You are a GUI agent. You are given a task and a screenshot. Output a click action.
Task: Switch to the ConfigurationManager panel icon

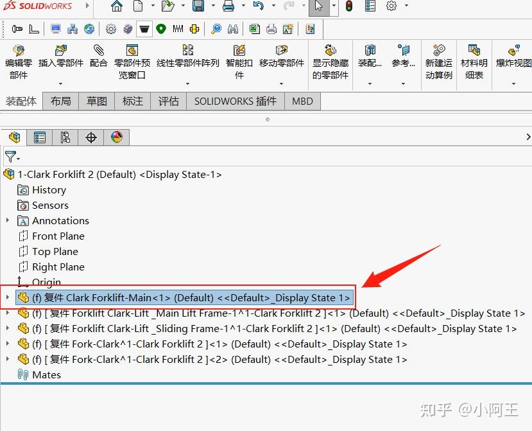(64, 137)
